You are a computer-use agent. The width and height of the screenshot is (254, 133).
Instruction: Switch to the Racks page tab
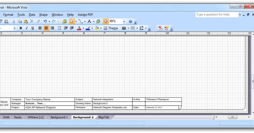[x=18, y=117]
